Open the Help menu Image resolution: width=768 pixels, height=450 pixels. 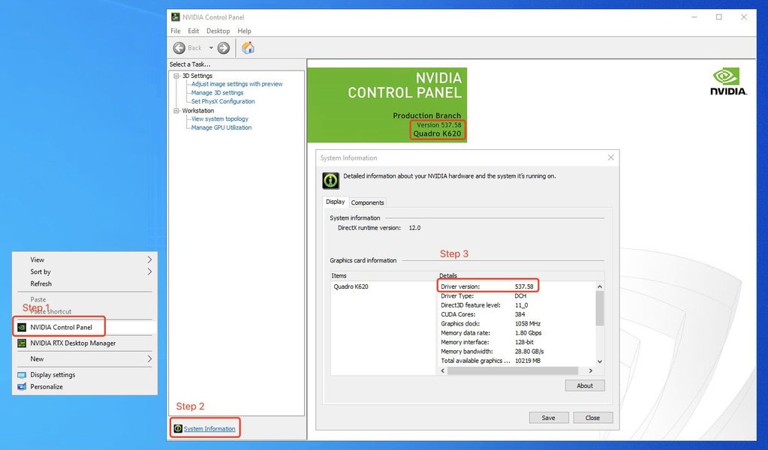(x=245, y=31)
